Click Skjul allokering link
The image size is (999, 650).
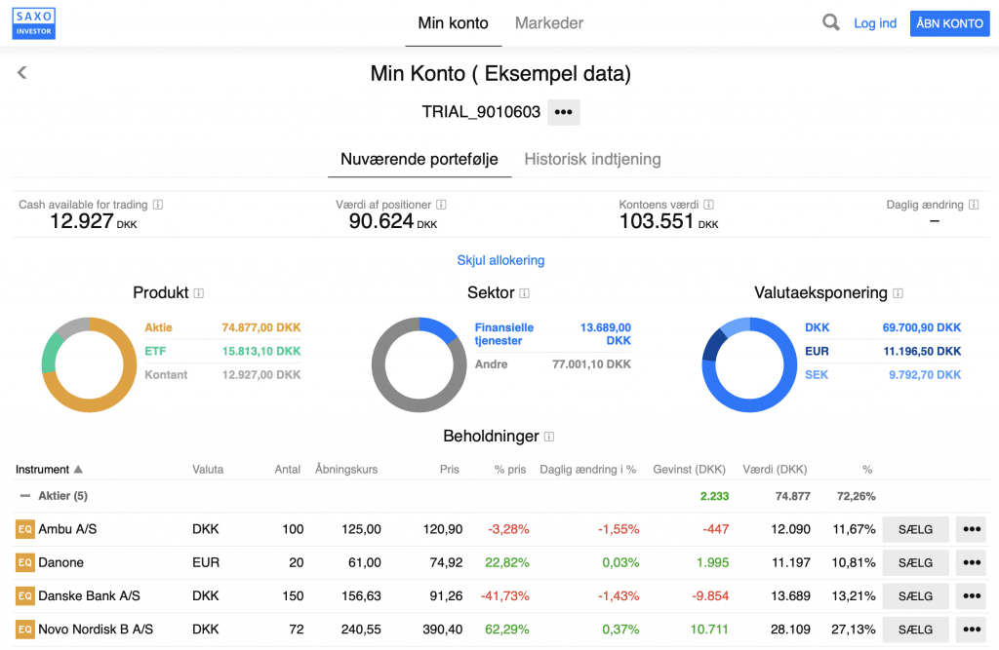pyautogui.click(x=500, y=260)
